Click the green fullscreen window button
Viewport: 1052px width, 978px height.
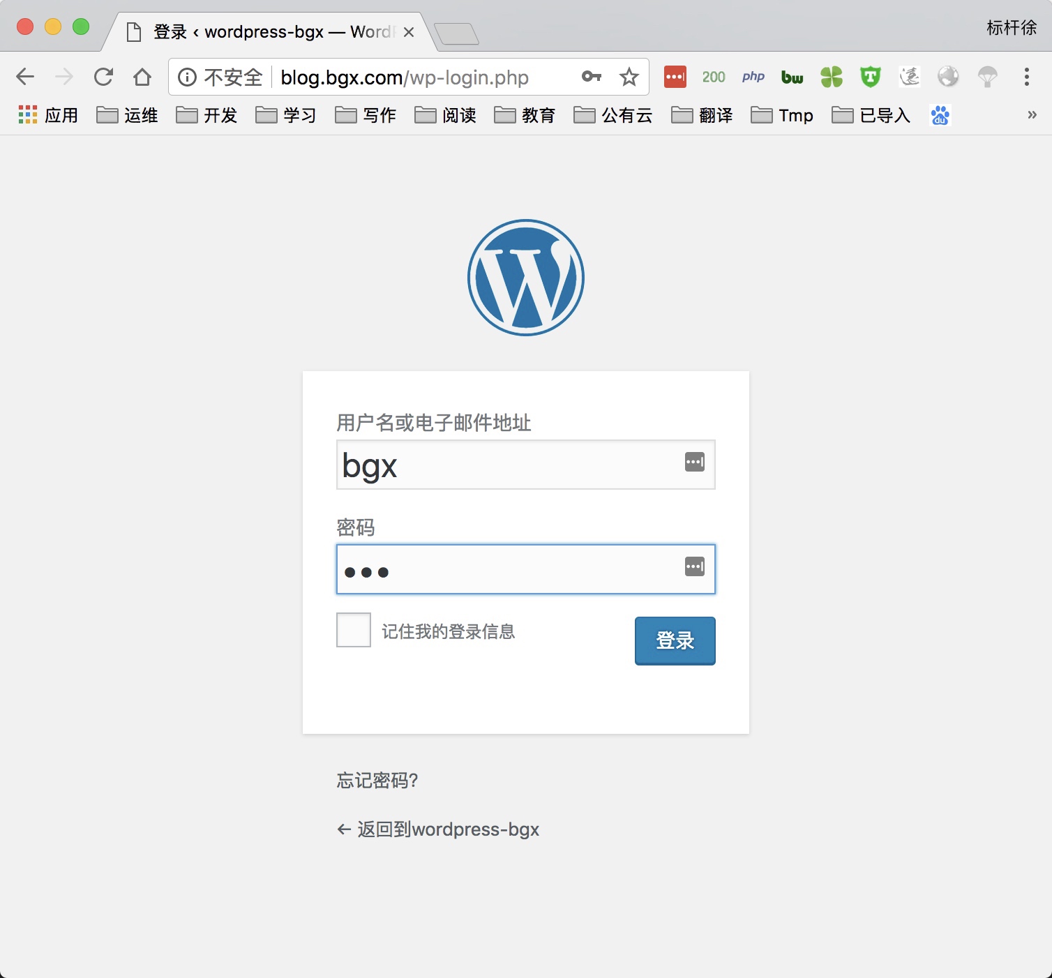[x=81, y=27]
